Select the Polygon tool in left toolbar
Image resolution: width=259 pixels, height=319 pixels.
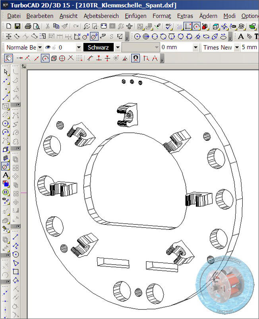pyautogui.click(x=15, y=254)
